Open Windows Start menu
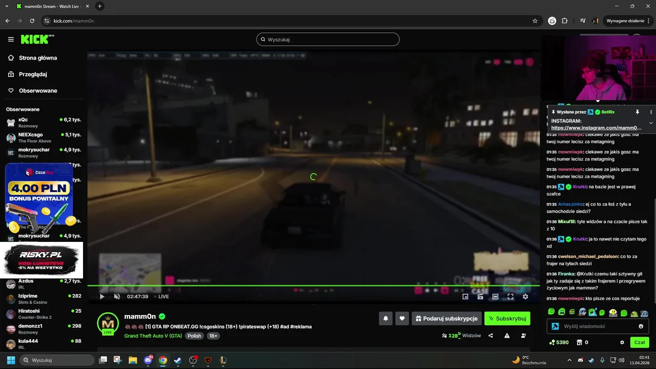Screen dimensions: 656x369 [11, 360]
